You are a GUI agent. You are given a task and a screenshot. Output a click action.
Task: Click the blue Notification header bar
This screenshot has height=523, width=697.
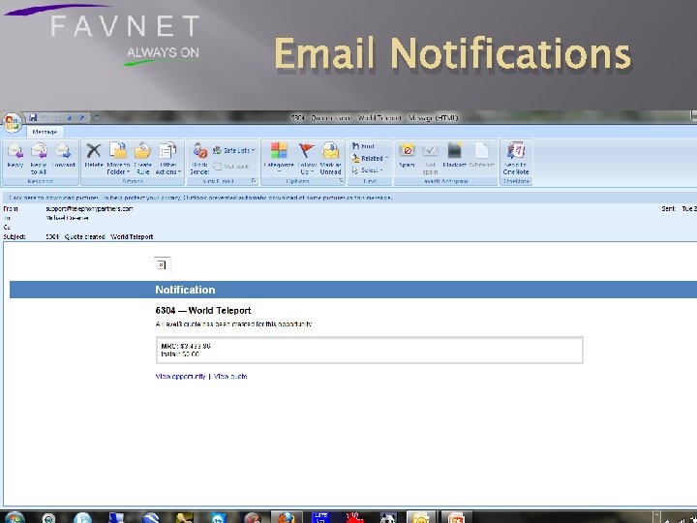coord(353,290)
